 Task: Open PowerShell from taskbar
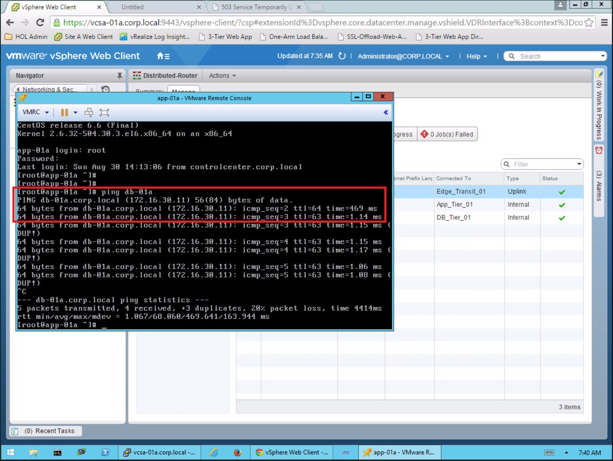click(105, 452)
